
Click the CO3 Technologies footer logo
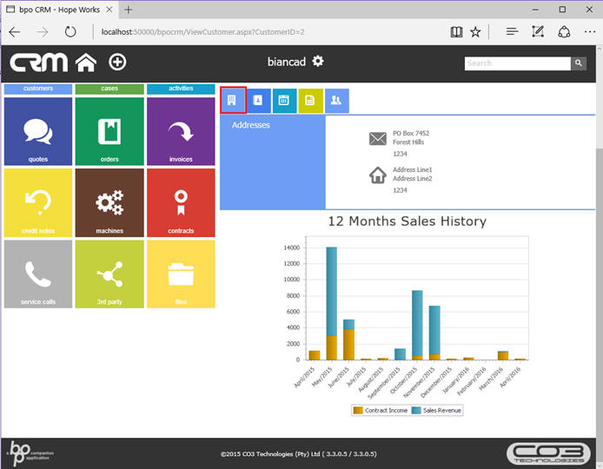(x=549, y=453)
